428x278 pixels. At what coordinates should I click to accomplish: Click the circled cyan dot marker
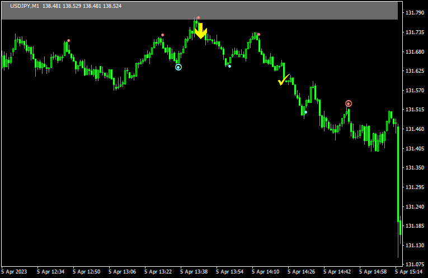178,67
